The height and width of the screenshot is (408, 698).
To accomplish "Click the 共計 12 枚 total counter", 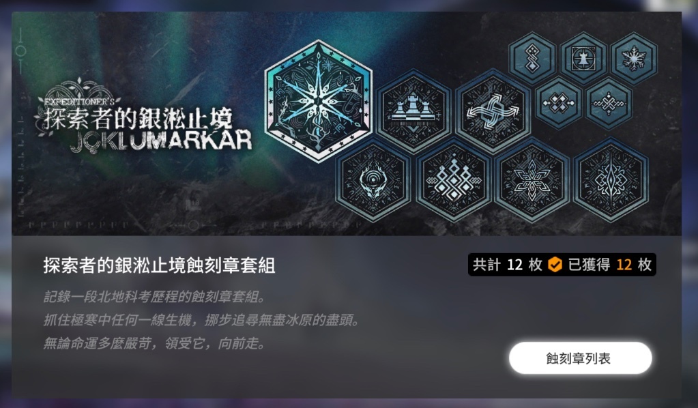I will (x=508, y=265).
